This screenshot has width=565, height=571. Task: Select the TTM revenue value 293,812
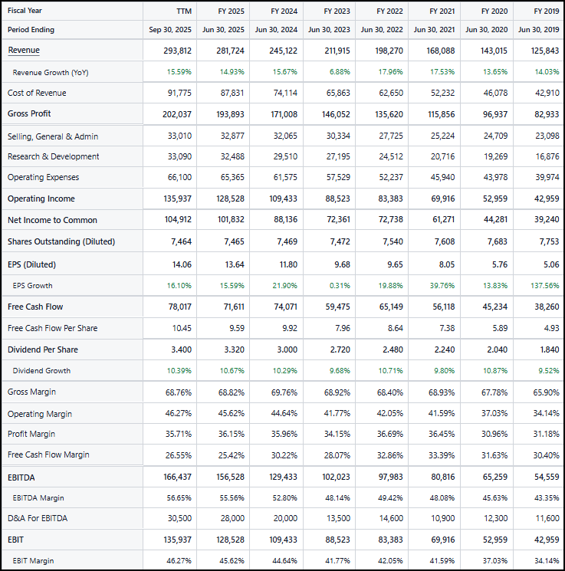coord(177,51)
